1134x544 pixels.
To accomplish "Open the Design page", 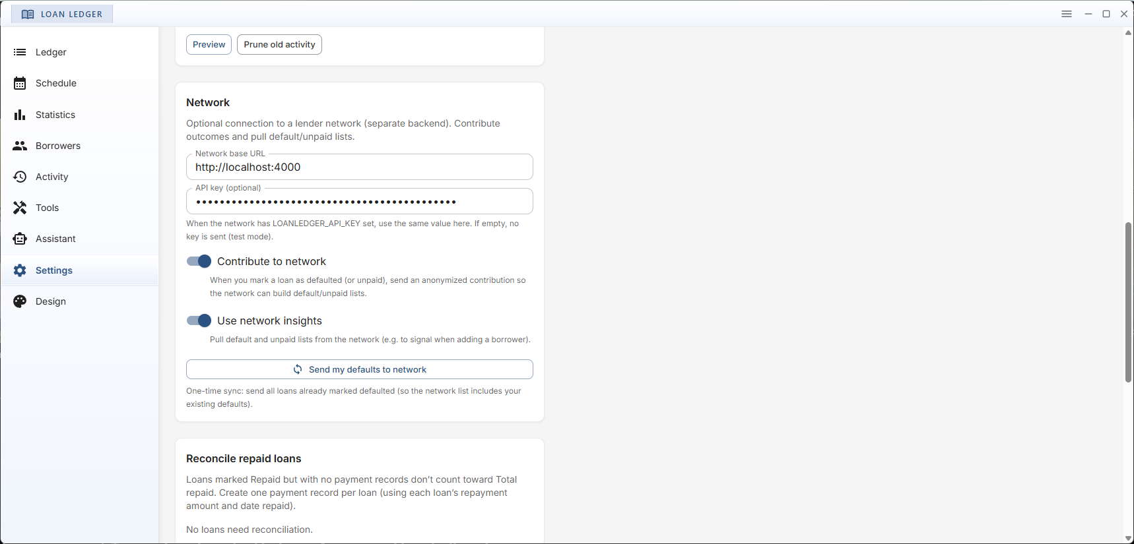I will (79, 301).
